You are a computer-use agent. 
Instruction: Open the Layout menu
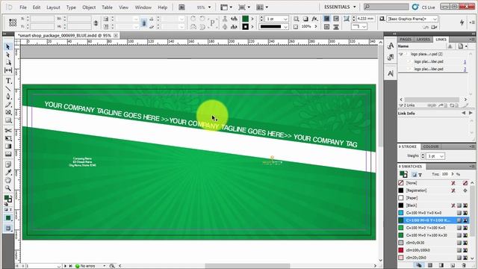[x=53, y=7]
